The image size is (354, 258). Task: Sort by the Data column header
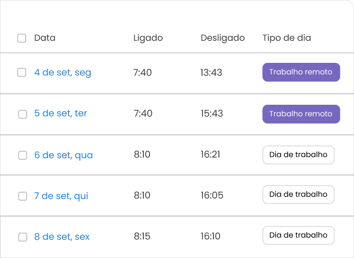point(45,38)
